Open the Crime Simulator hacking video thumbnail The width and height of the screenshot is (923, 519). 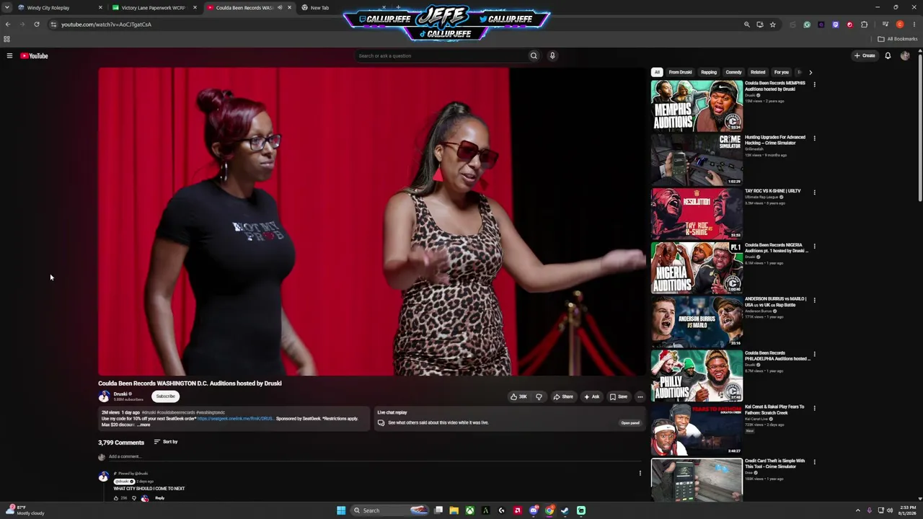click(697, 159)
